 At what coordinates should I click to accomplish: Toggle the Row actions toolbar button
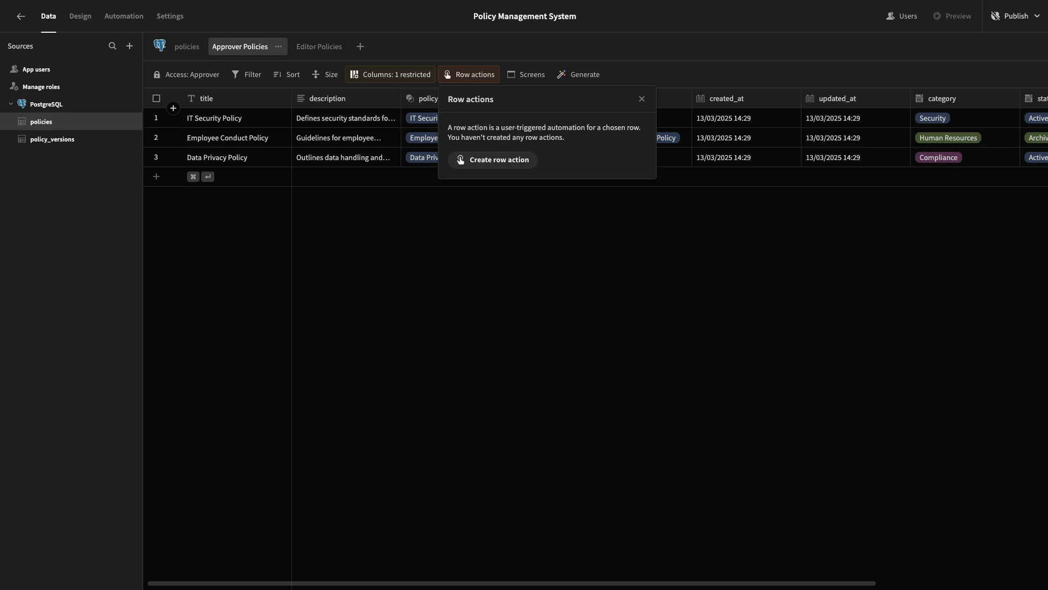point(469,74)
